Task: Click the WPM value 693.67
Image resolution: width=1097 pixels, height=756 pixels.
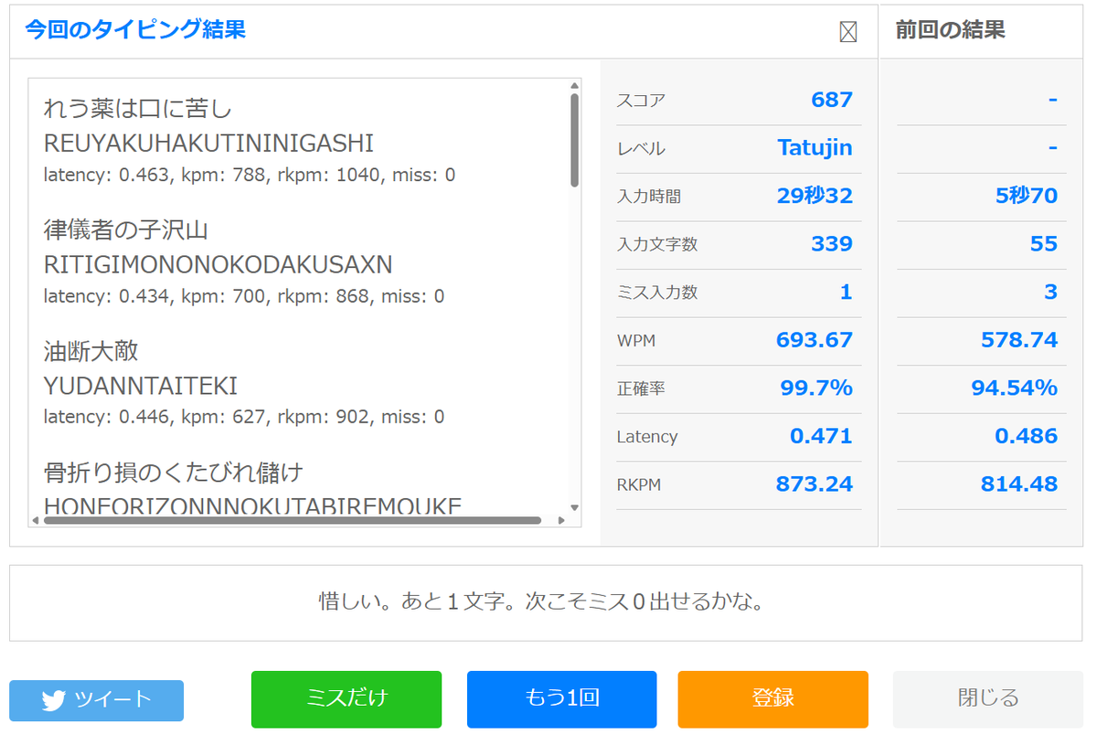Action: [x=815, y=340]
